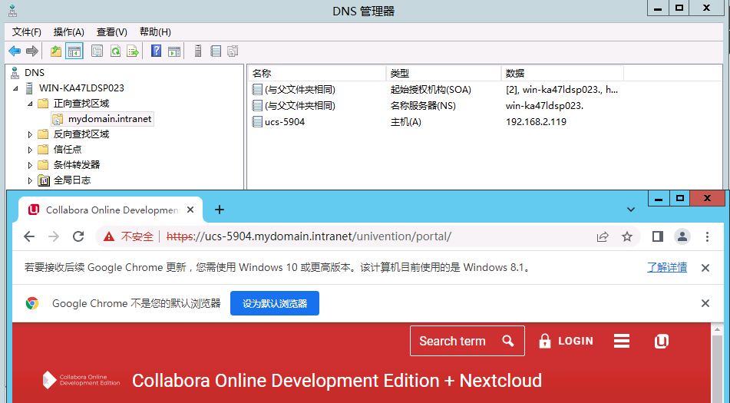Open the 了解详情 link

666,267
